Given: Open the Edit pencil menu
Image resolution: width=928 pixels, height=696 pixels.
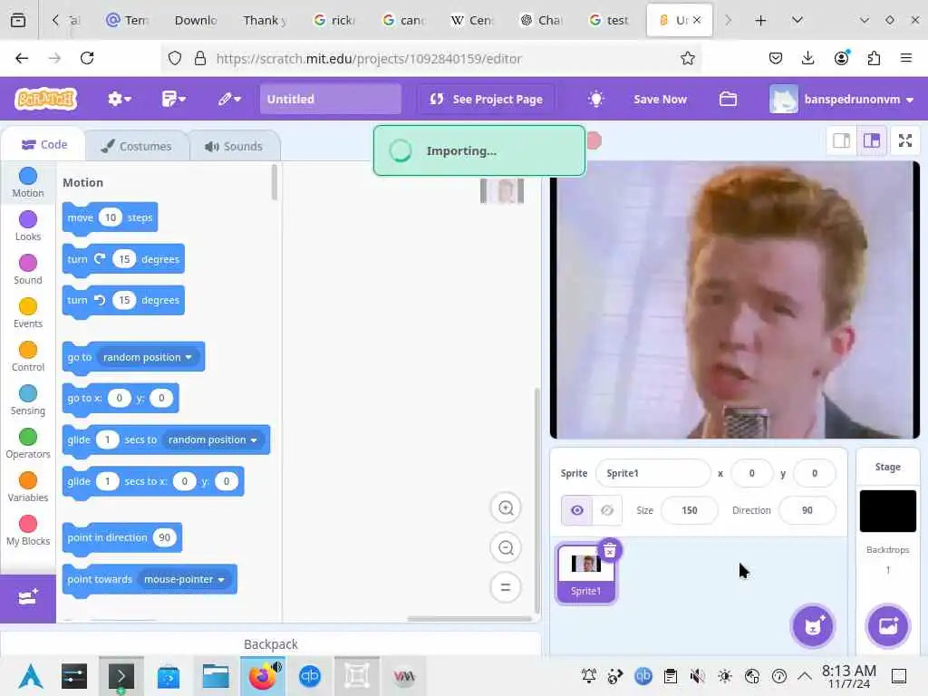Looking at the screenshot, I should [x=229, y=99].
